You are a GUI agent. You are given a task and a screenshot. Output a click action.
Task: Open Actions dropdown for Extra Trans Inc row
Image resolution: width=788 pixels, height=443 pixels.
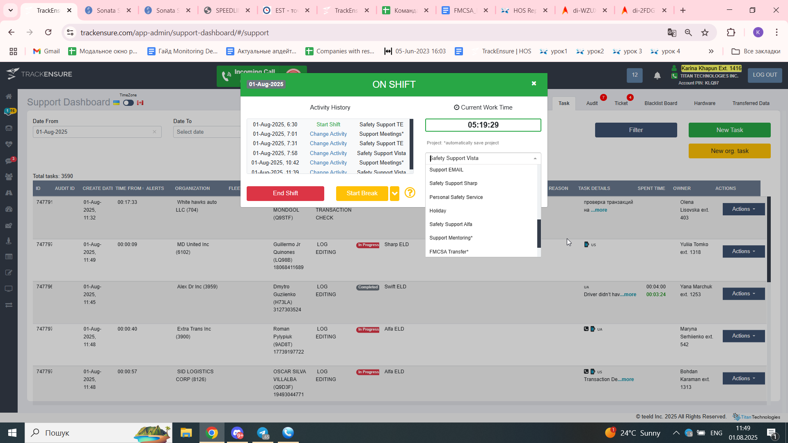click(x=744, y=336)
